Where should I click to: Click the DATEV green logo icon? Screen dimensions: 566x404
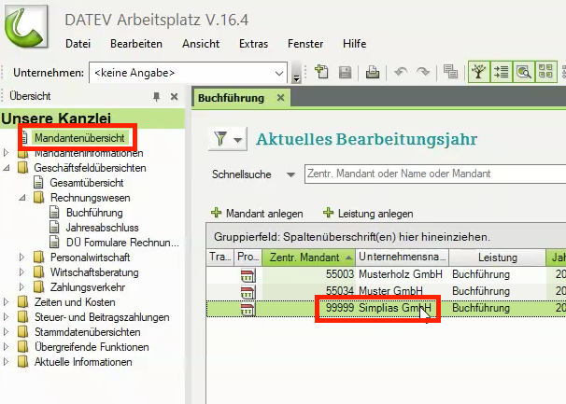(30, 28)
